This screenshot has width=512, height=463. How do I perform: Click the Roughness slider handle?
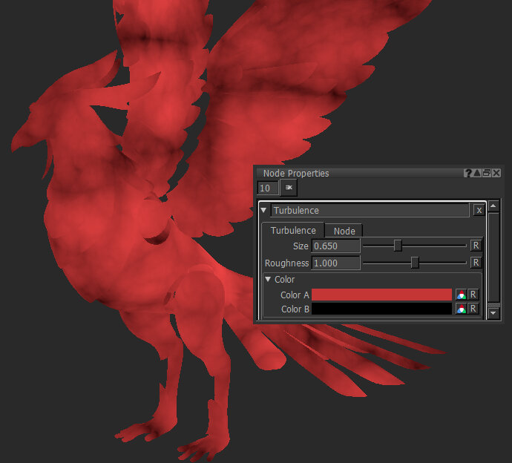click(415, 263)
